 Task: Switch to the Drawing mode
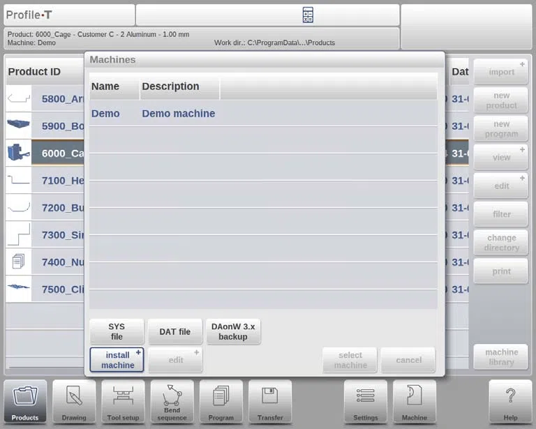tap(74, 402)
